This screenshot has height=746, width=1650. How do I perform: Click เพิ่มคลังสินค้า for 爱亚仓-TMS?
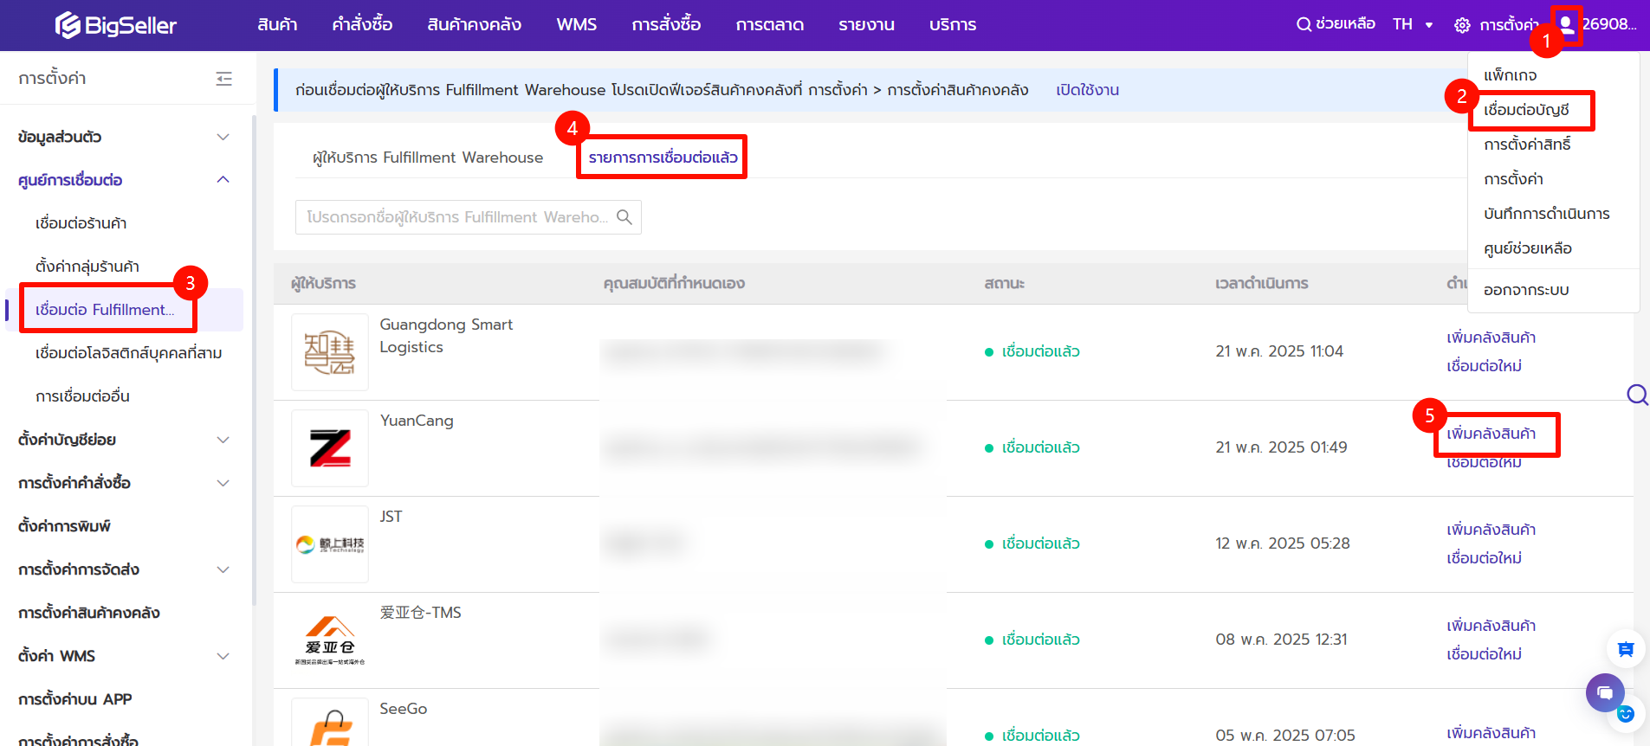[1491, 626]
